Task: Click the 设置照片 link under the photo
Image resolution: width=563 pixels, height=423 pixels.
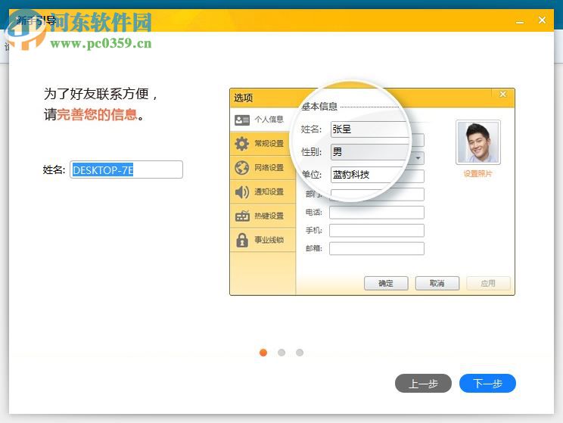Action: [477, 174]
